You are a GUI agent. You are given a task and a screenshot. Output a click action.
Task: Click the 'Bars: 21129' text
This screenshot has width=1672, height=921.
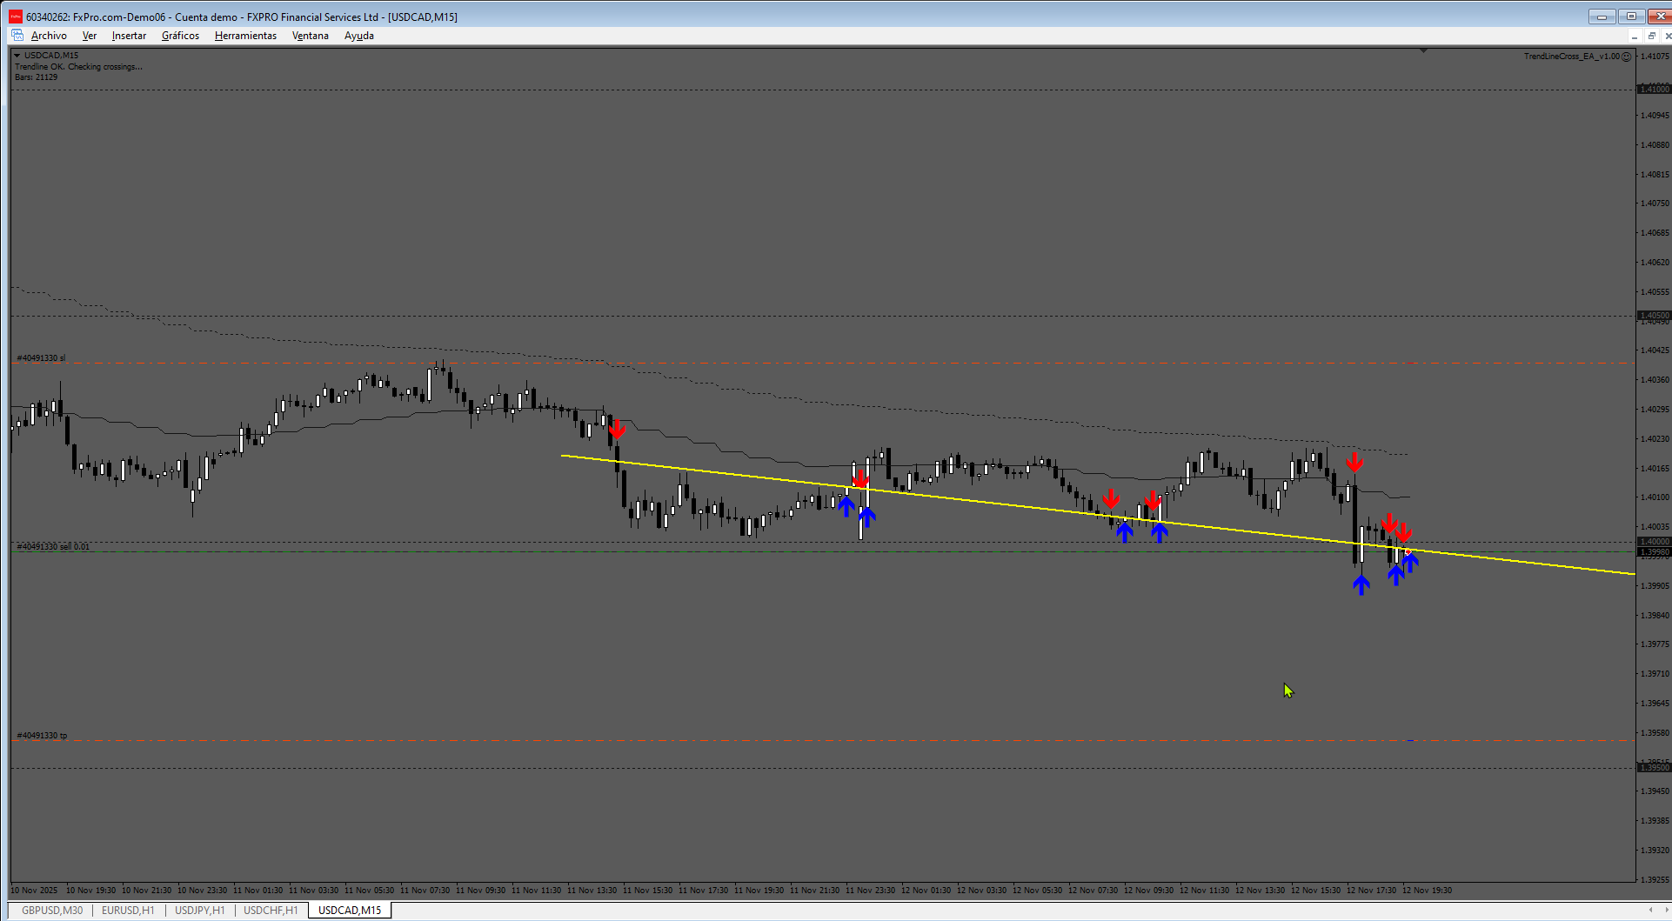point(37,77)
